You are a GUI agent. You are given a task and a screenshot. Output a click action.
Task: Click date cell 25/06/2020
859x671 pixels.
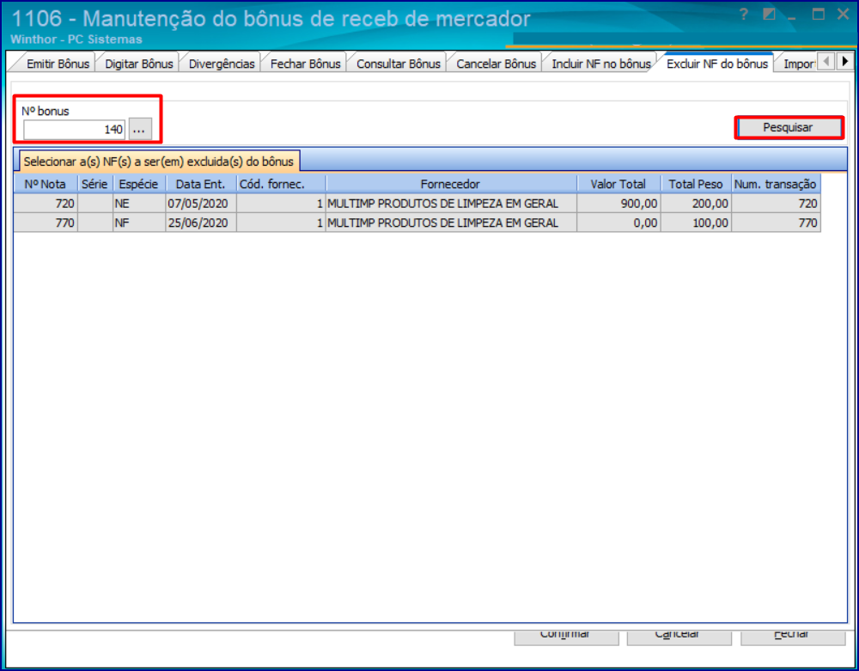tap(200, 223)
